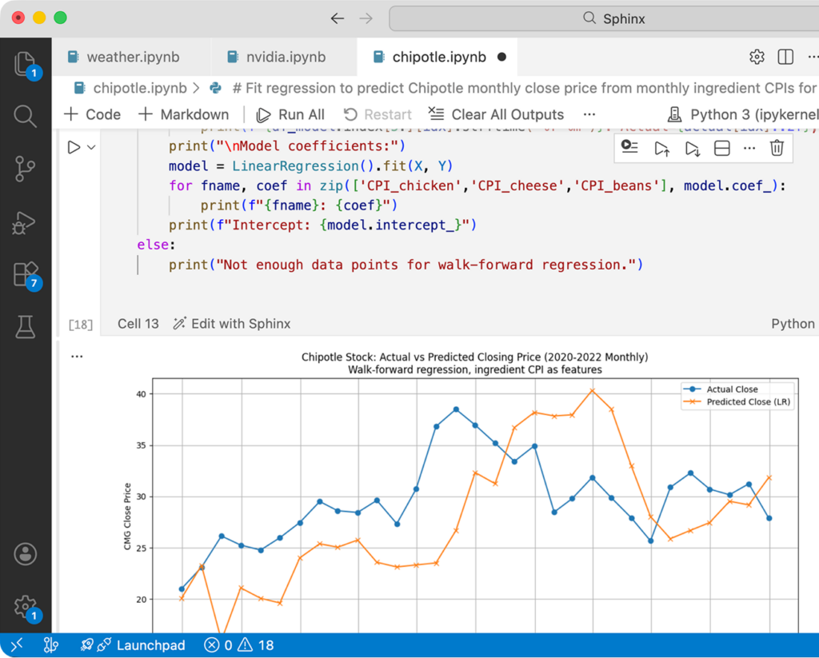The width and height of the screenshot is (819, 658).
Task: Open the Search view in the activity bar
Action: coord(25,117)
